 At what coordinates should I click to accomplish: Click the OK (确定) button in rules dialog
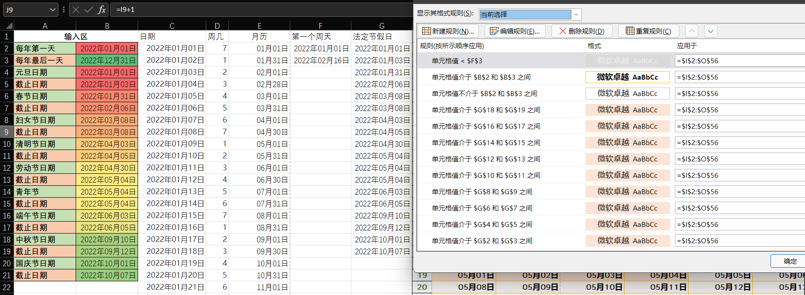coord(790,261)
